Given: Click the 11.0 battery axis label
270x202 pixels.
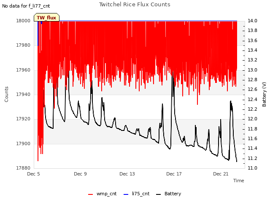Looking at the screenshot, I should pos(252,168).
